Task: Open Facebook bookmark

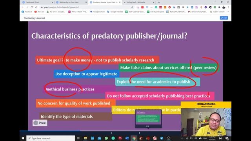Action: 27,12
